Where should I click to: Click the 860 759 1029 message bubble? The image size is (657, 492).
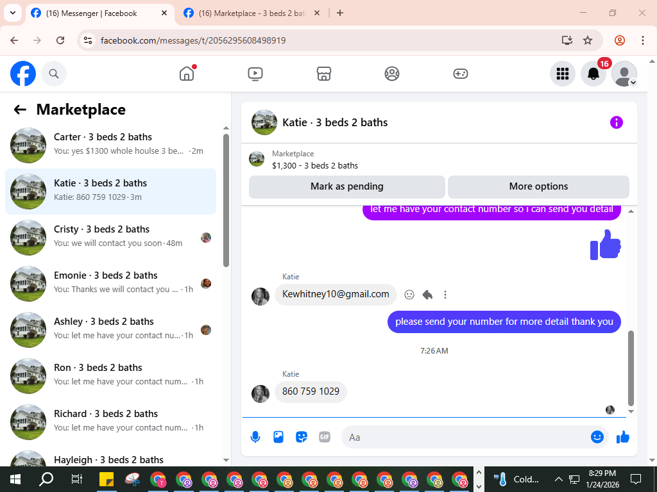pyautogui.click(x=311, y=392)
